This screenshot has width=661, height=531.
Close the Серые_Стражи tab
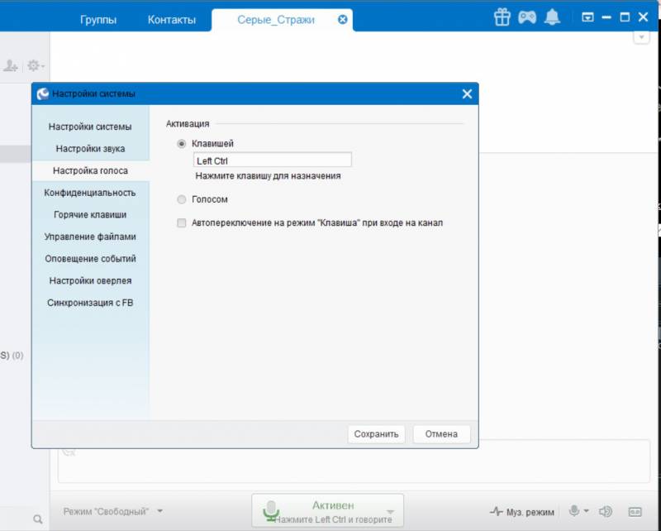click(343, 19)
